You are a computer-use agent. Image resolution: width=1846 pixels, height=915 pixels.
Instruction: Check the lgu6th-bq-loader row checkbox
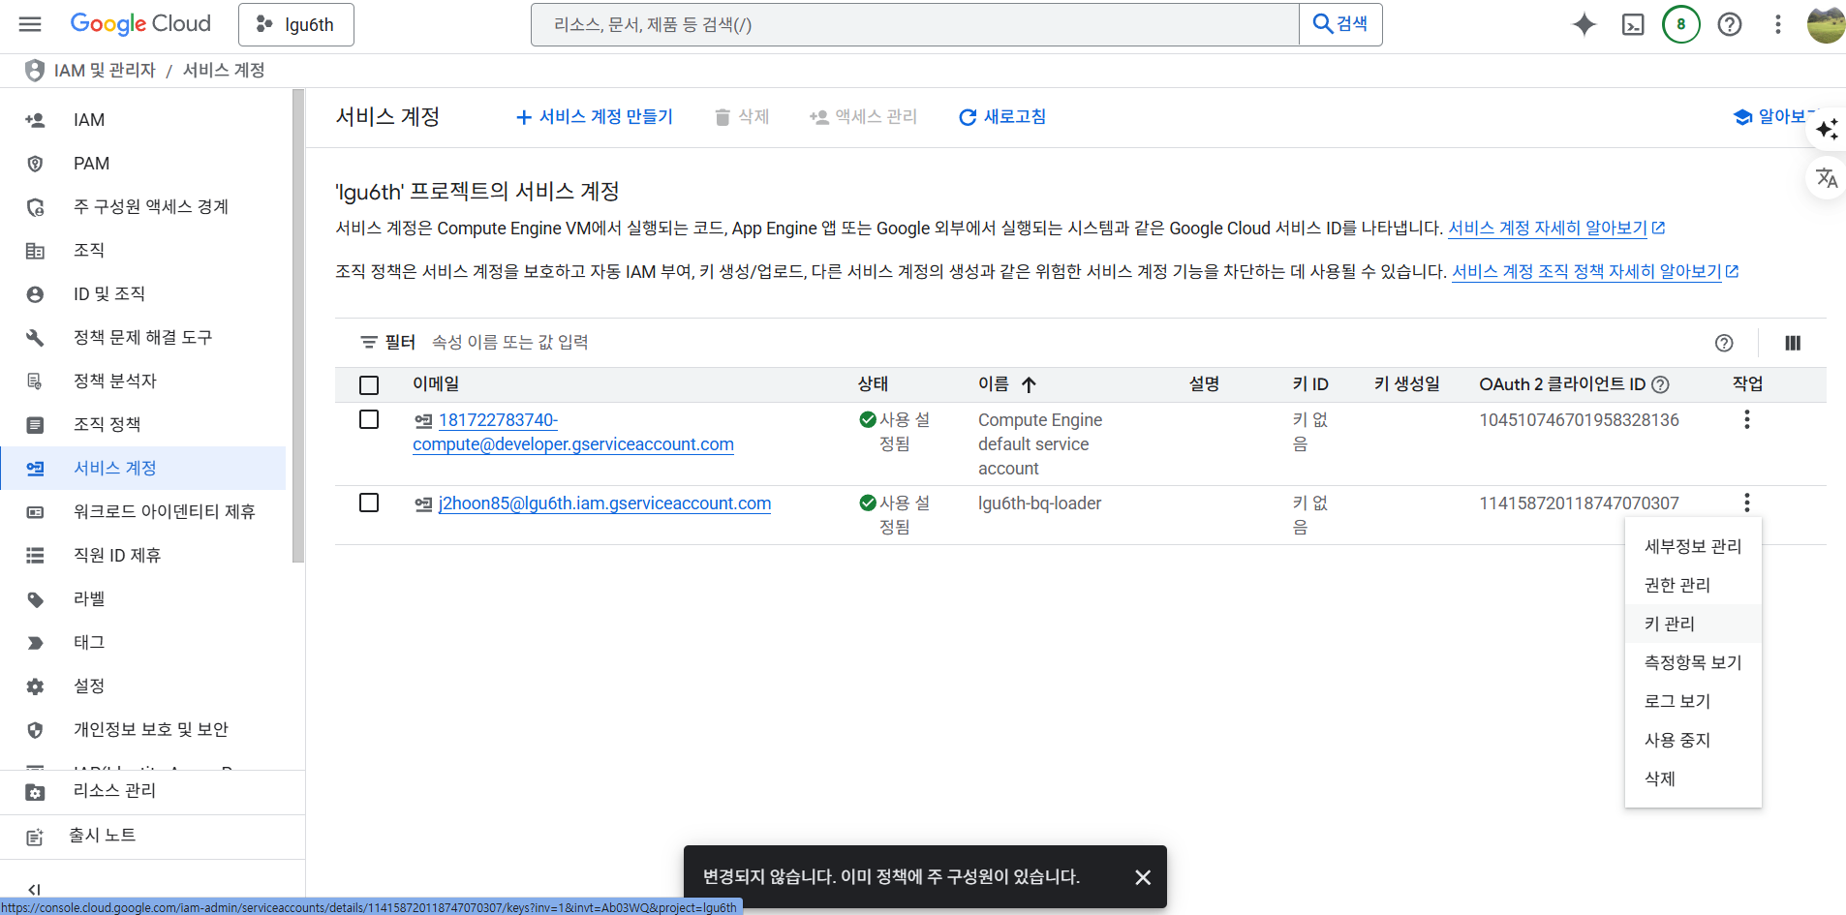(x=369, y=503)
